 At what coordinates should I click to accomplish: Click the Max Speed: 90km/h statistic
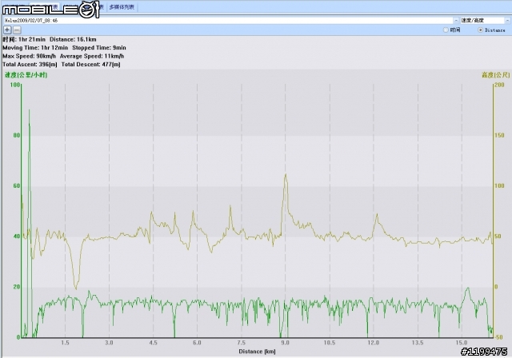coord(30,56)
